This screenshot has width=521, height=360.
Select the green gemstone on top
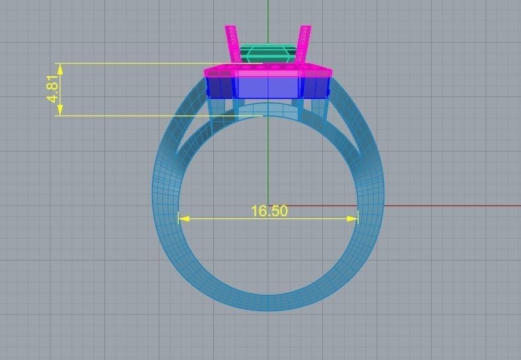coord(268,53)
